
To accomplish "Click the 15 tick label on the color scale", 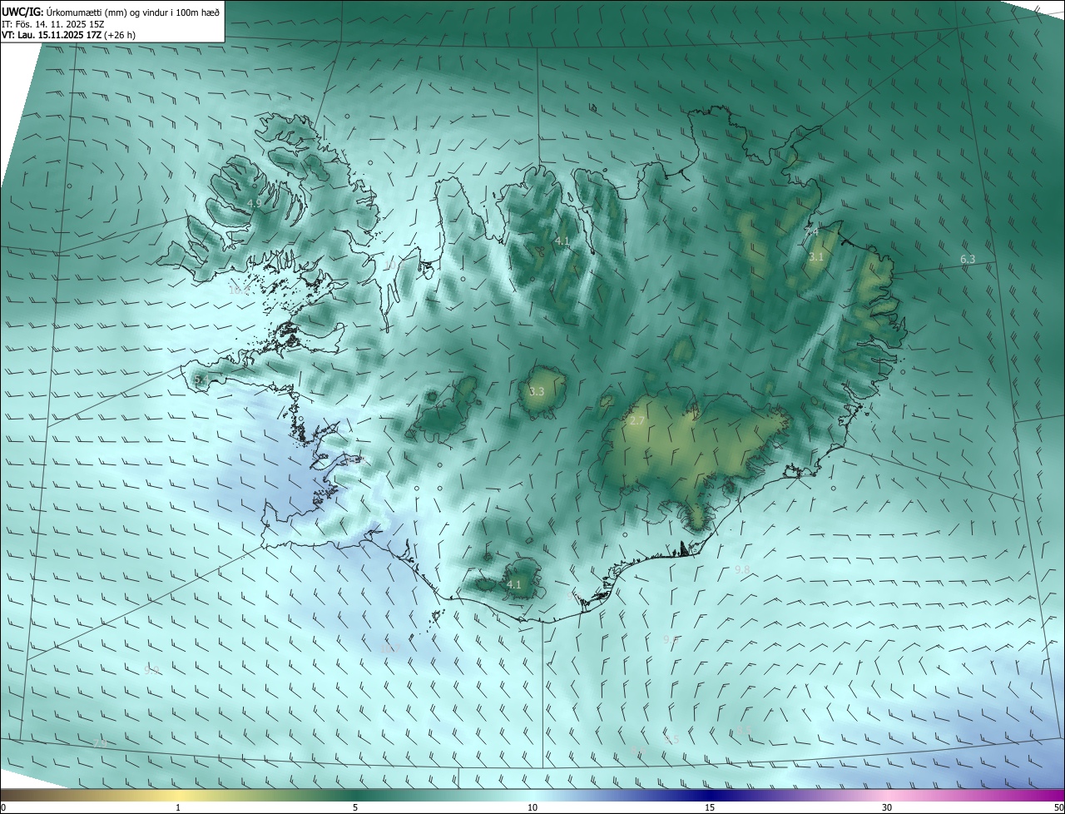I will click(x=710, y=807).
